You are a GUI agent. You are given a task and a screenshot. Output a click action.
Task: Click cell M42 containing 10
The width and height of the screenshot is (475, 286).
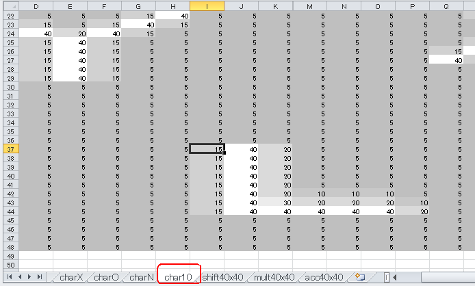tap(309, 194)
